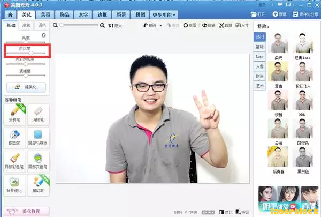
Task: Select the 热门 effects category
Action: (x=260, y=37)
